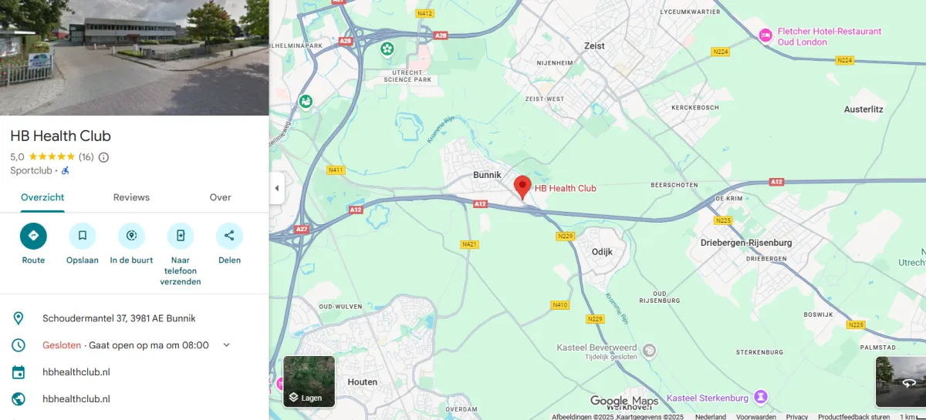Click the rating info icon beside (16)
Screen dimensions: 926x420
pyautogui.click(x=103, y=157)
